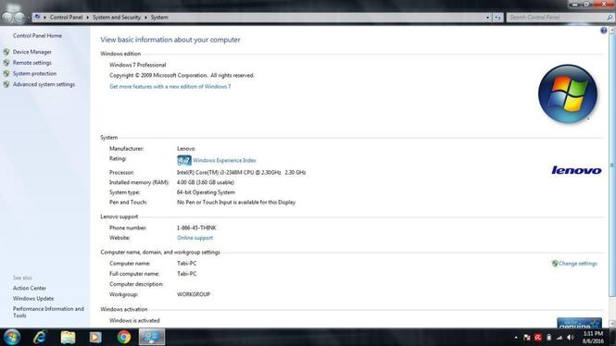Screen dimensions: 616x346
Task: Open Windows Experience Index link
Action: 224,160
